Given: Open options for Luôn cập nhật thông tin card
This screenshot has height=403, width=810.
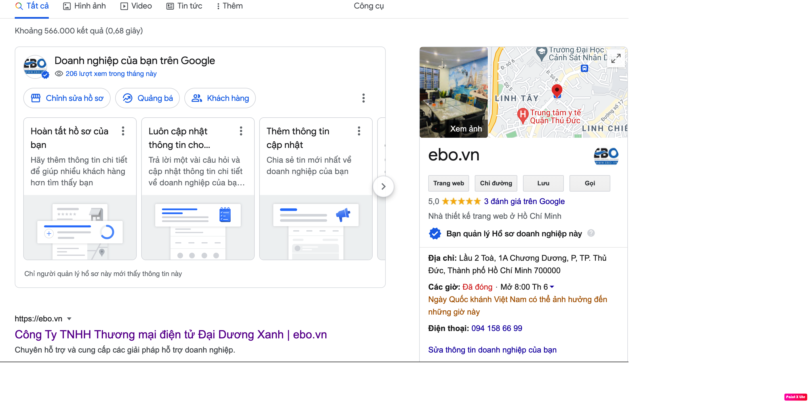Looking at the screenshot, I should pos(241,131).
